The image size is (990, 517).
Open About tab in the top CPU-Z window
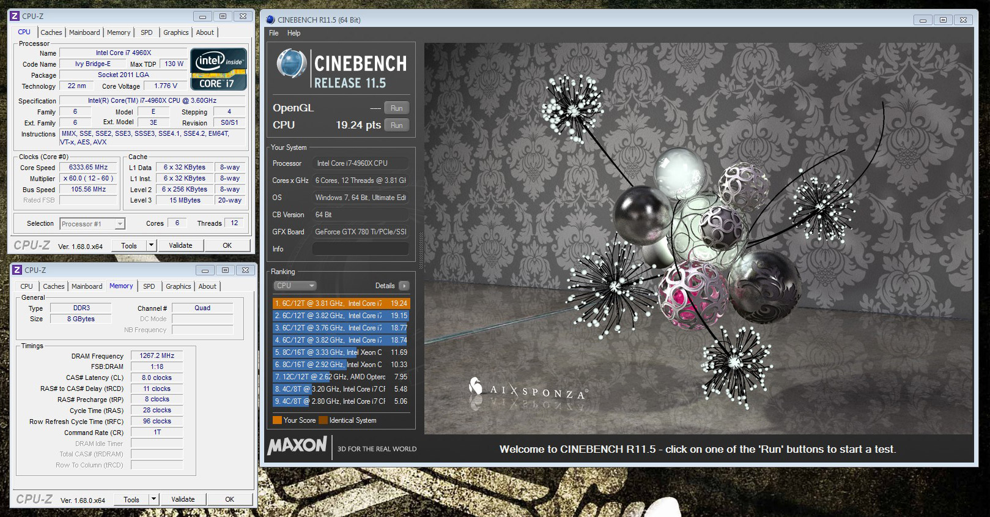point(205,32)
